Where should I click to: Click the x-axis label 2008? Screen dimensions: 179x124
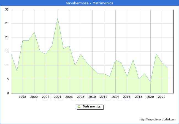[x=81, y=97]
